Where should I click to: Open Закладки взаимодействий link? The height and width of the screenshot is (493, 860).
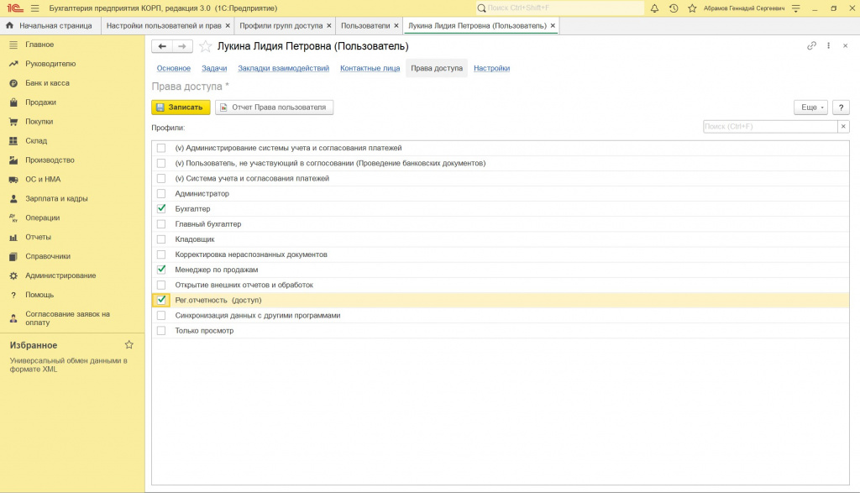[284, 68]
